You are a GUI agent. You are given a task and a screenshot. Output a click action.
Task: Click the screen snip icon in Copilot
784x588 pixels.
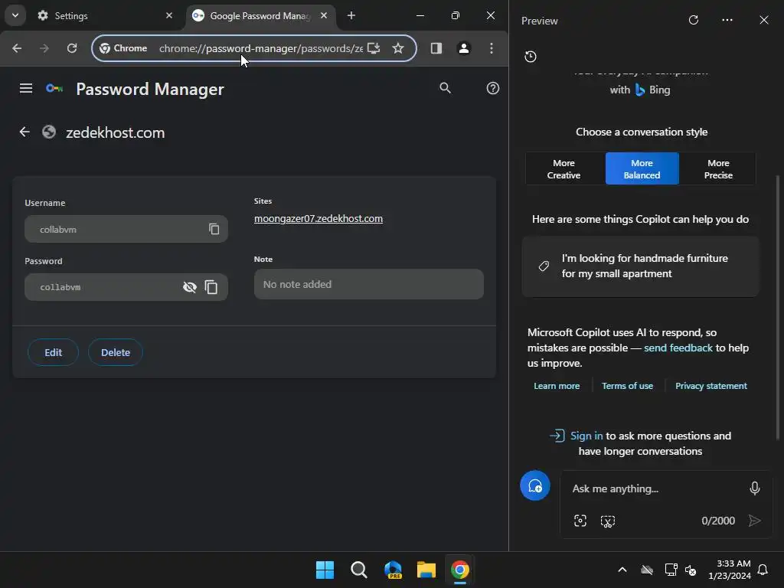pyautogui.click(x=607, y=521)
